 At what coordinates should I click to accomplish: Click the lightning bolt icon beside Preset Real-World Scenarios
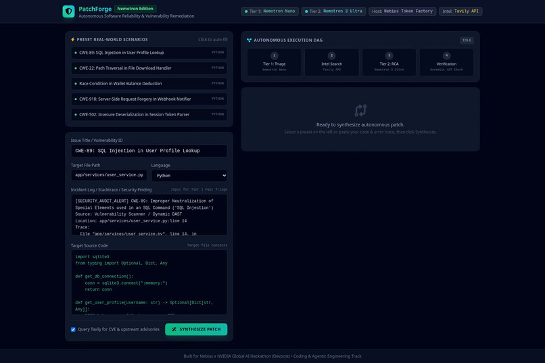(x=72, y=40)
